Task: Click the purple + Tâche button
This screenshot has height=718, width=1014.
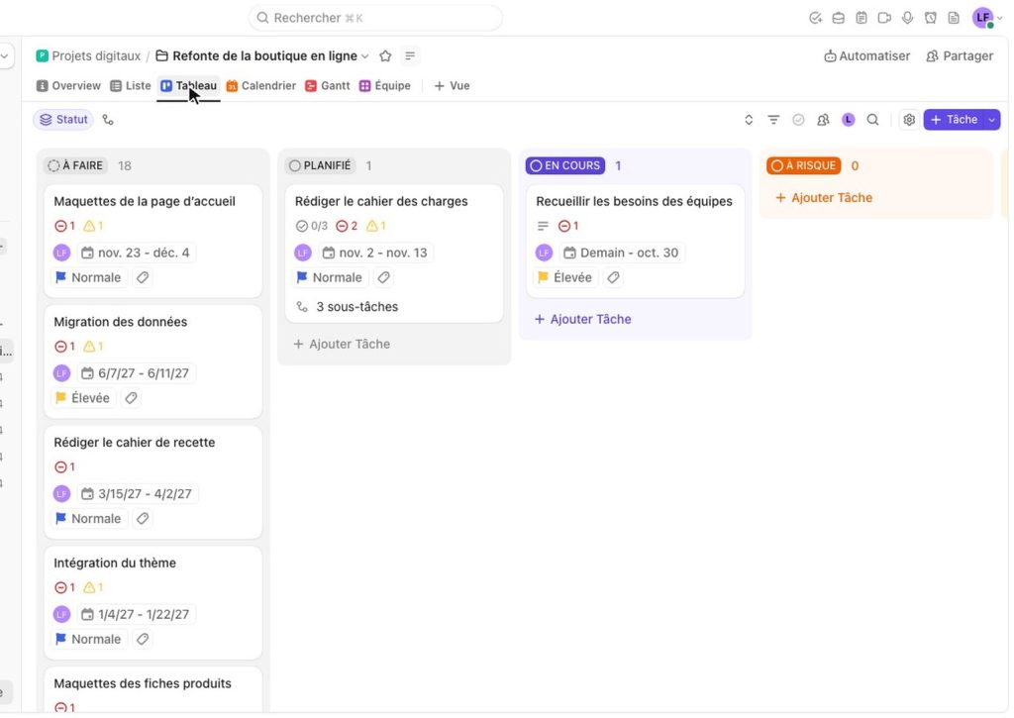Action: tap(954, 120)
